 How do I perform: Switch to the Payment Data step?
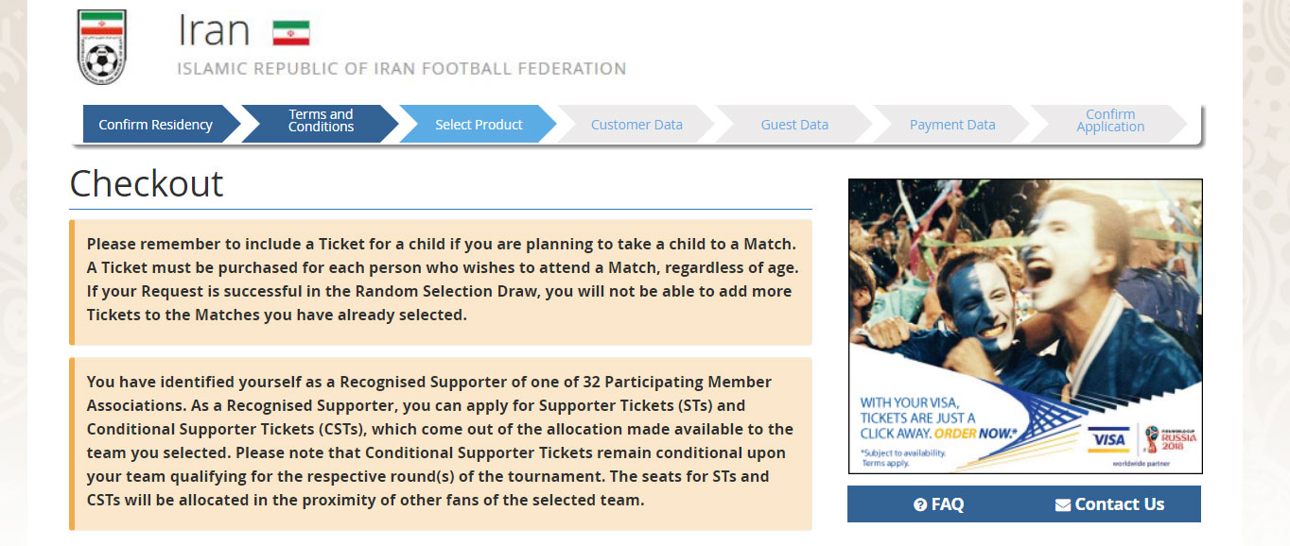[952, 125]
